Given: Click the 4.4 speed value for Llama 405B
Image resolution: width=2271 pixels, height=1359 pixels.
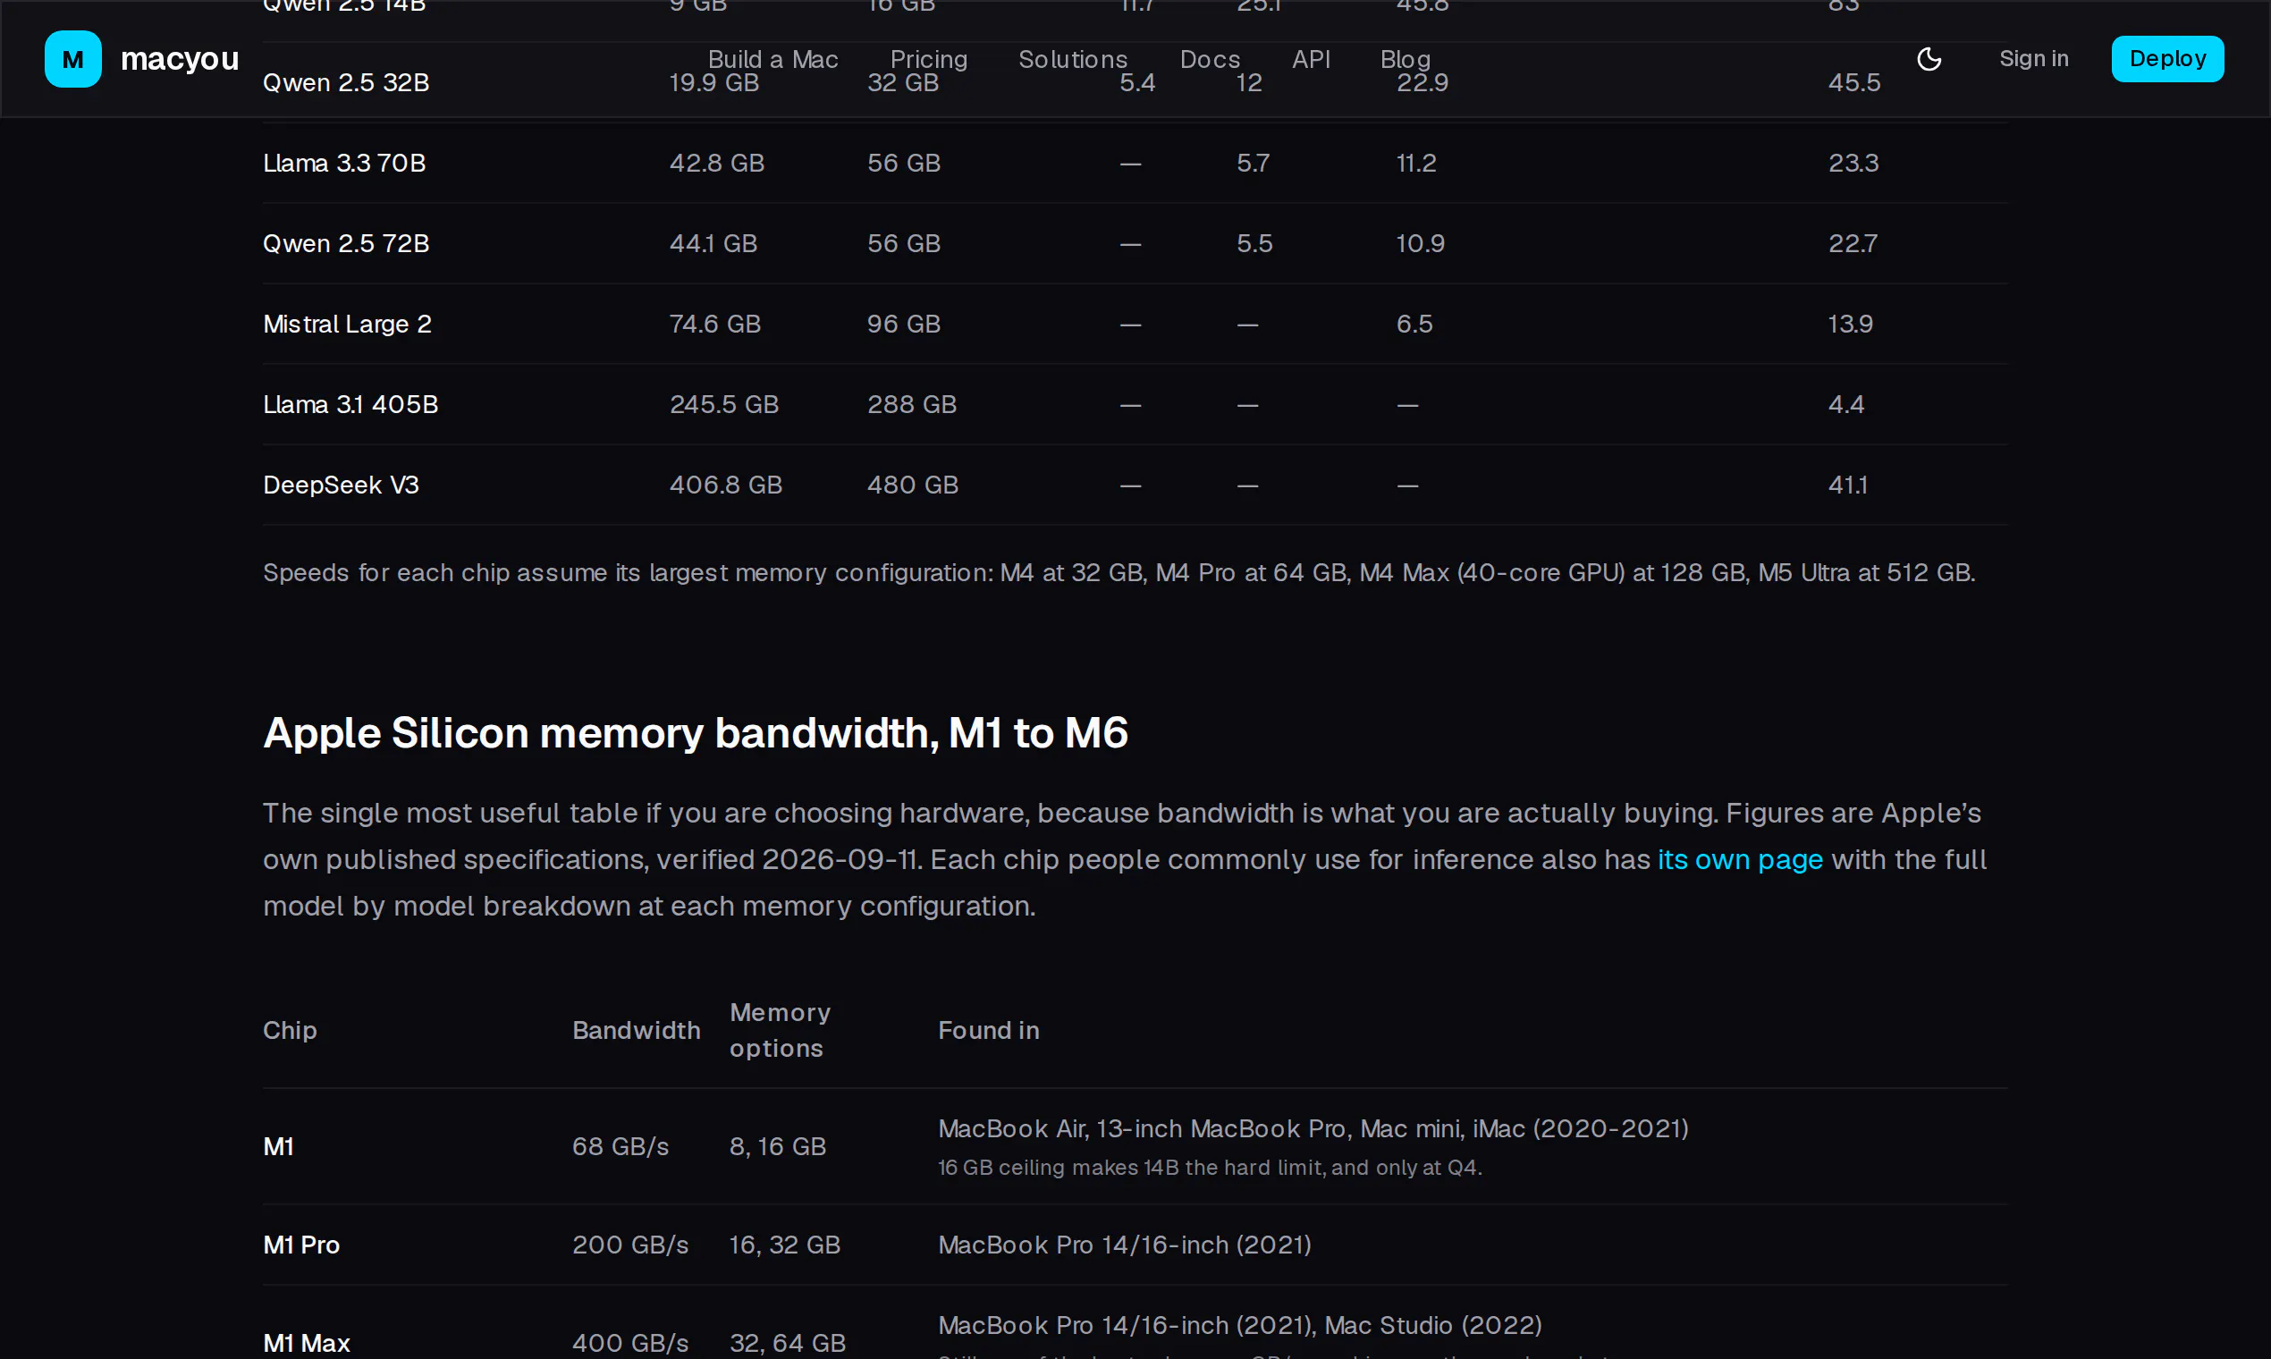Looking at the screenshot, I should (1845, 405).
